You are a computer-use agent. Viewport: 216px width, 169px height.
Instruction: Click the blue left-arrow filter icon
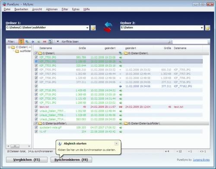[x=33, y=42]
